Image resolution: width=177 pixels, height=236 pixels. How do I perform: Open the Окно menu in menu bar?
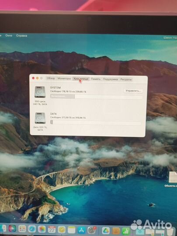(x=9, y=36)
